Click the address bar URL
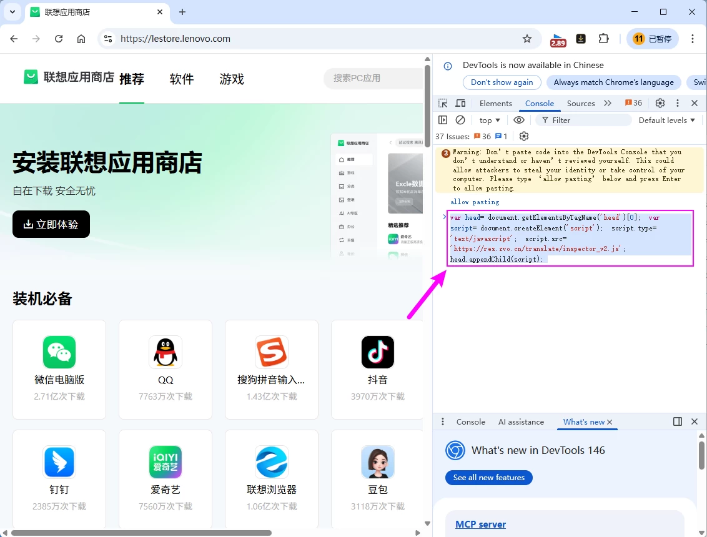The height and width of the screenshot is (537, 707). [176, 39]
